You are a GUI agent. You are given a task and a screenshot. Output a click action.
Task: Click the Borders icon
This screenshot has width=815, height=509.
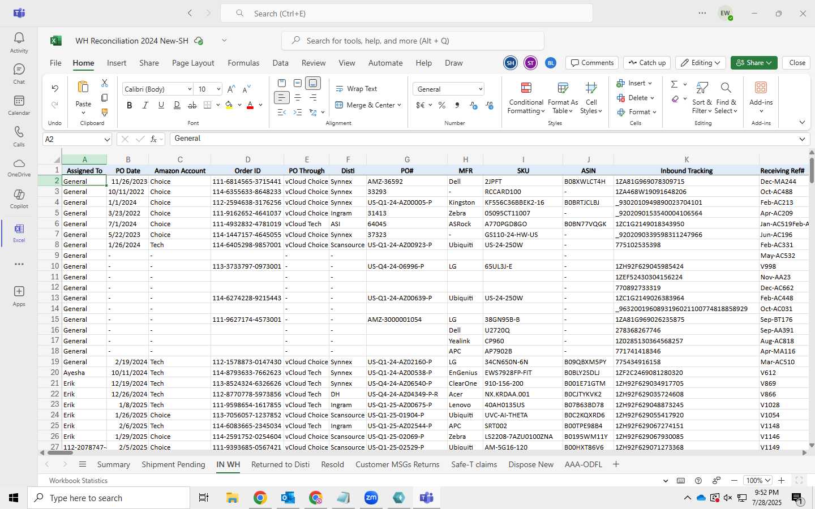point(208,105)
